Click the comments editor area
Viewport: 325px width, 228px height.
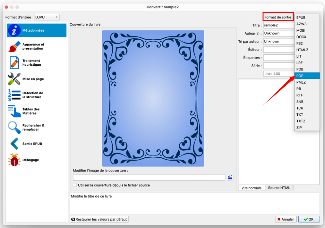279,132
